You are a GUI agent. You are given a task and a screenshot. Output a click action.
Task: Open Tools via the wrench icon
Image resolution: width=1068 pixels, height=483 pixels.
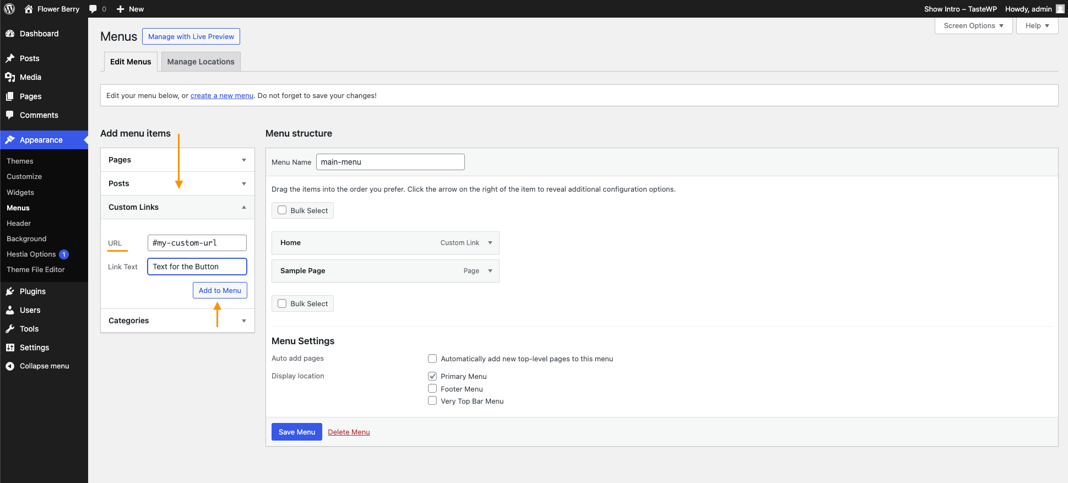coord(10,329)
